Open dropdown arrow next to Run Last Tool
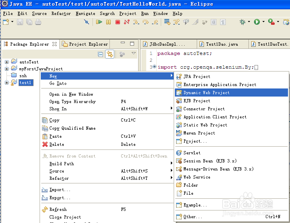This screenshot has width=290, height=223. 278,22
